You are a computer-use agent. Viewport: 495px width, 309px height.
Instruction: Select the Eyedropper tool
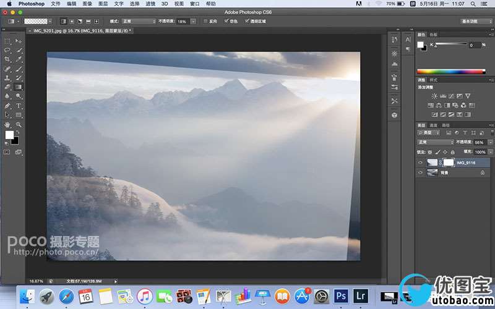[x=19, y=59]
